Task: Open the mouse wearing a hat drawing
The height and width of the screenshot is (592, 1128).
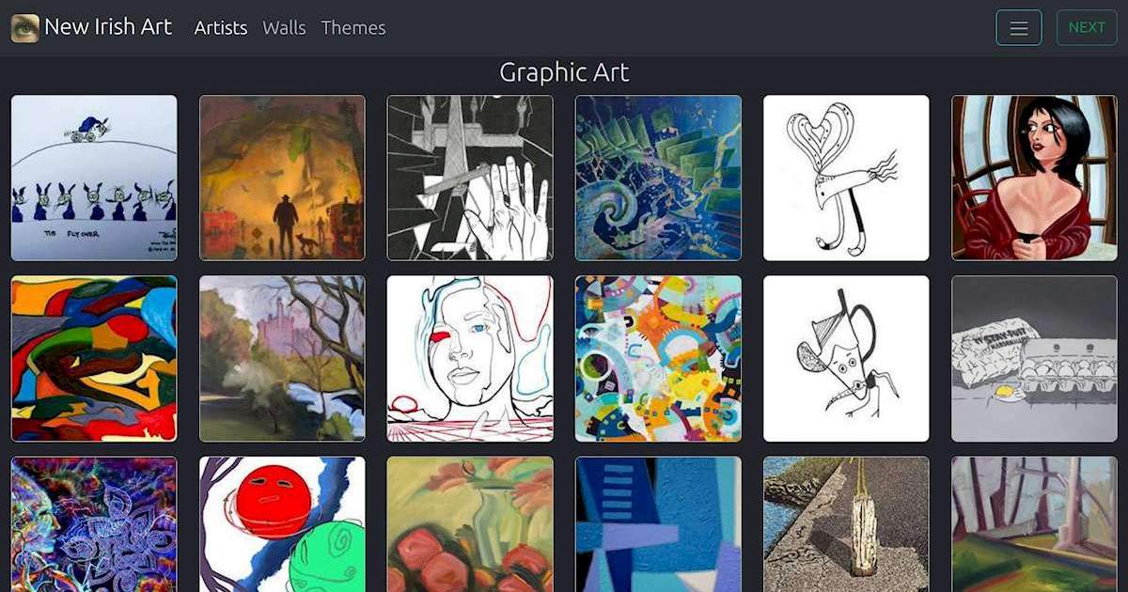Action: (x=846, y=357)
